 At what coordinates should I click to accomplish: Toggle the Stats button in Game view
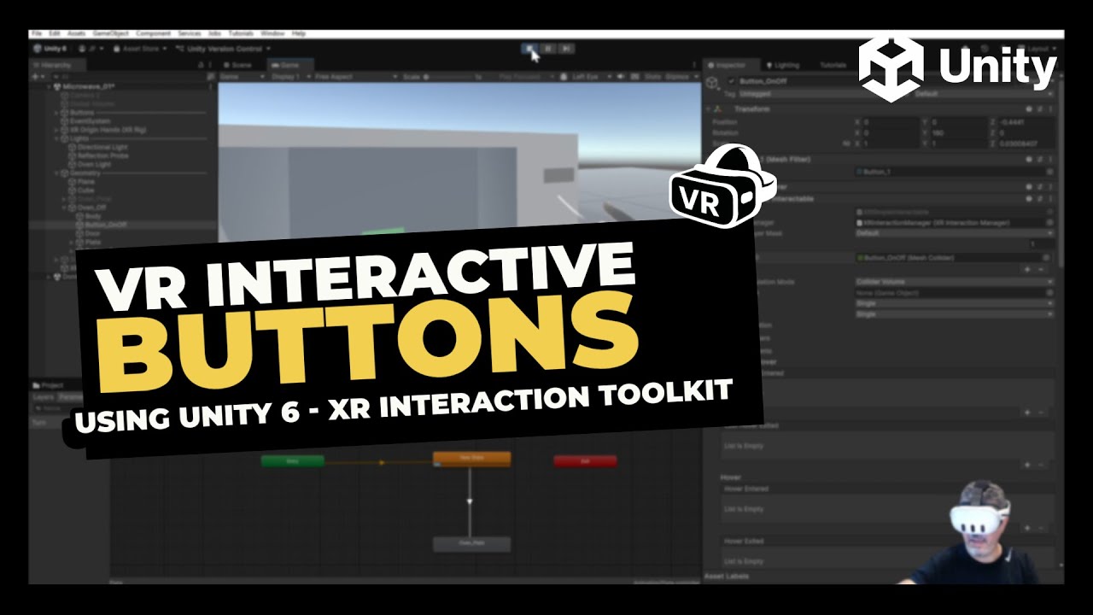click(653, 77)
